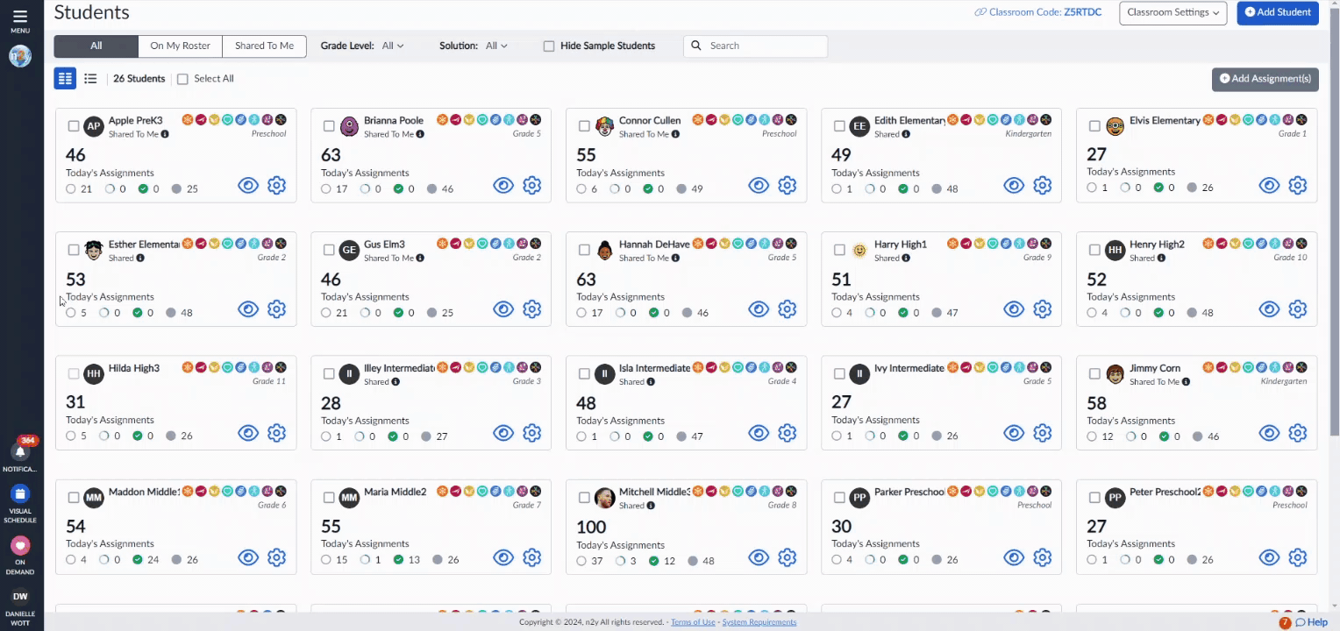Viewport: 1340px width, 631px height.
Task: Click Mitchell Middle3's photo avatar
Action: point(604,498)
